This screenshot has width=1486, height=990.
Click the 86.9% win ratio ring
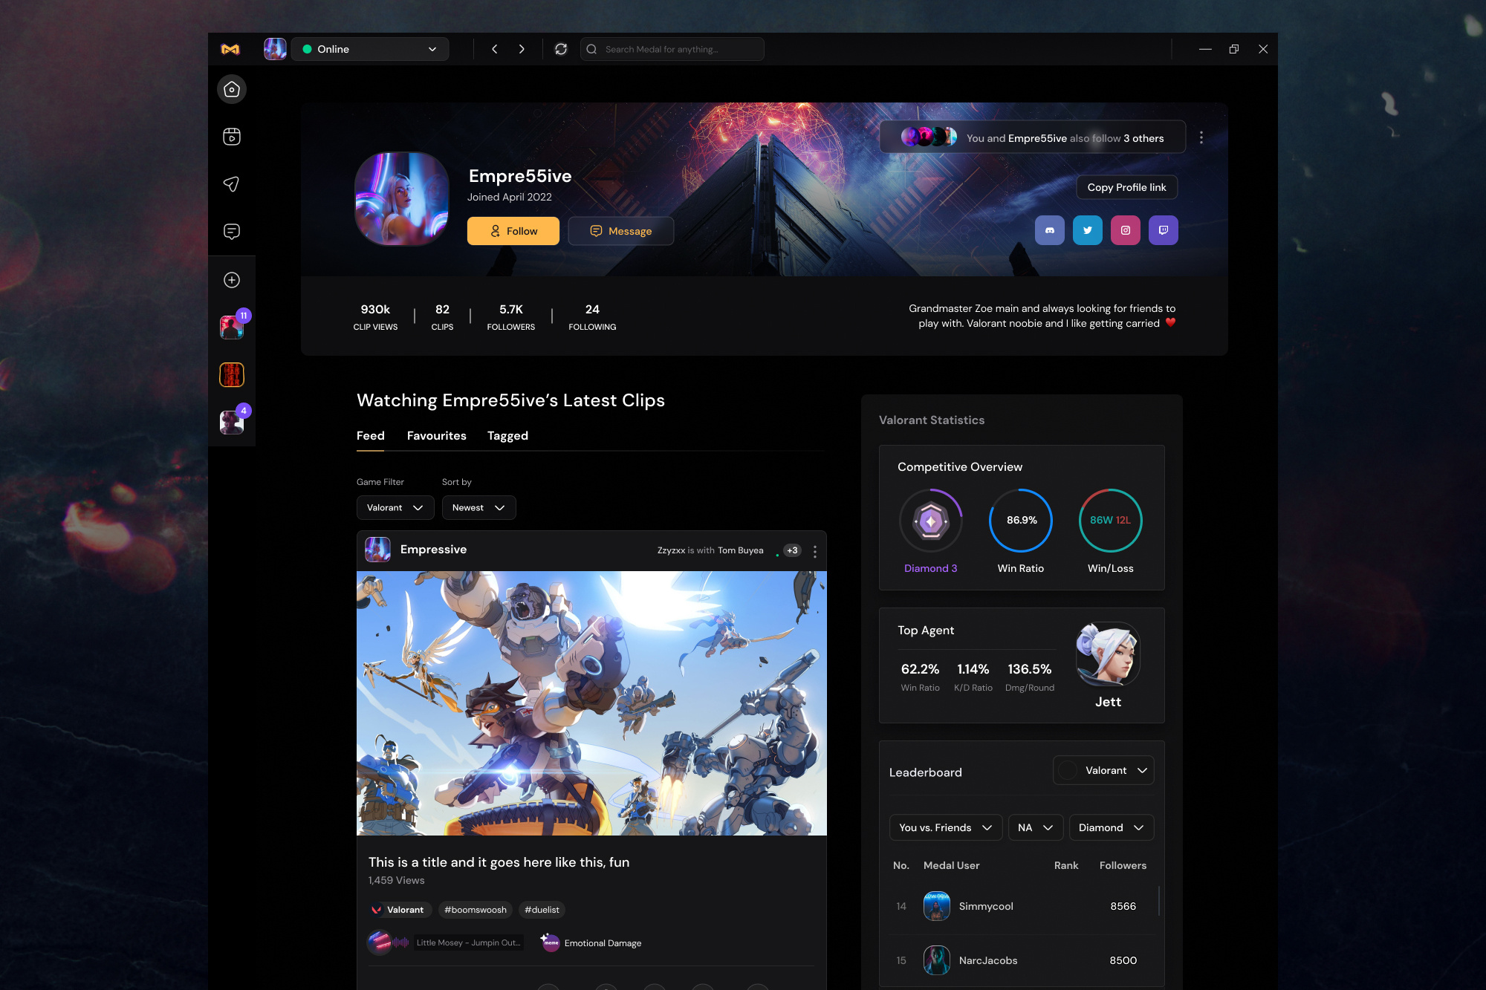1021,521
